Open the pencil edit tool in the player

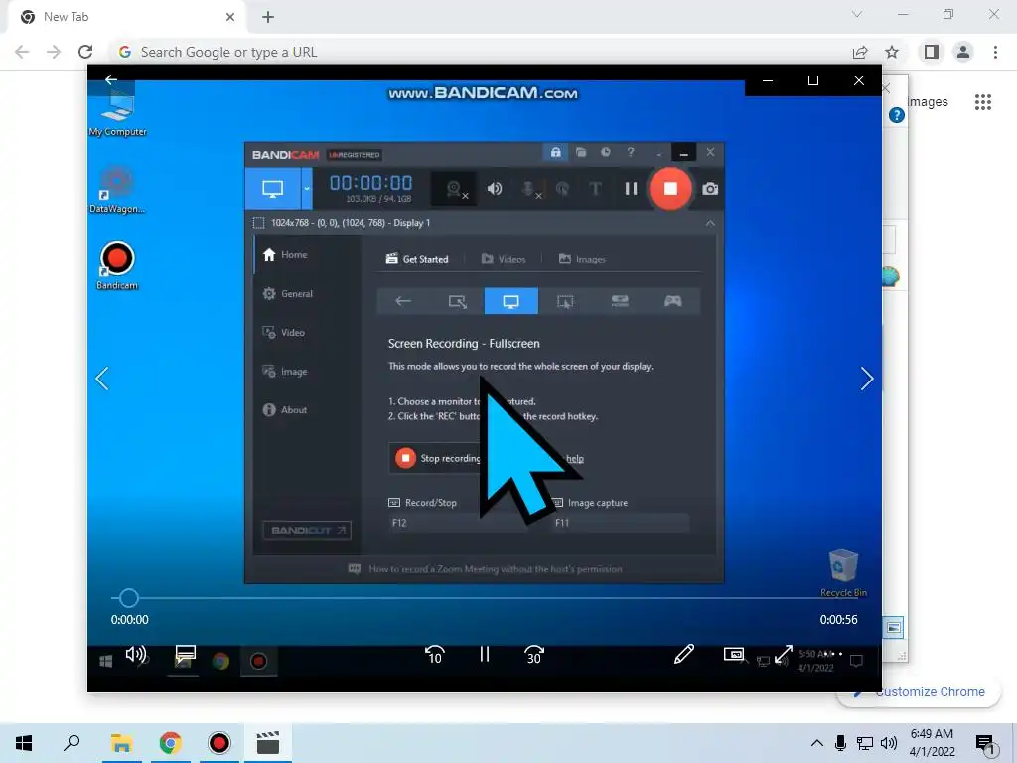tap(683, 654)
